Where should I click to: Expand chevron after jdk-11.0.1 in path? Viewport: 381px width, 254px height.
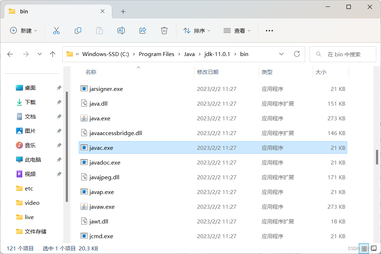235,54
